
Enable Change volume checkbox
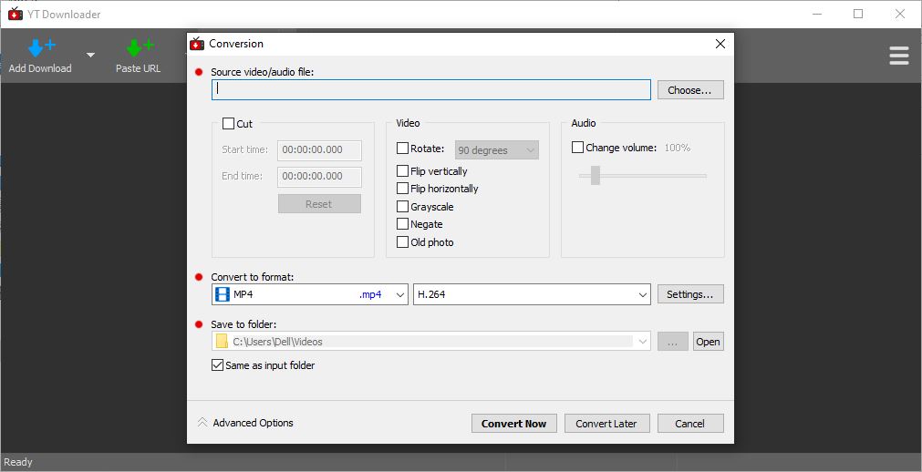(x=577, y=149)
